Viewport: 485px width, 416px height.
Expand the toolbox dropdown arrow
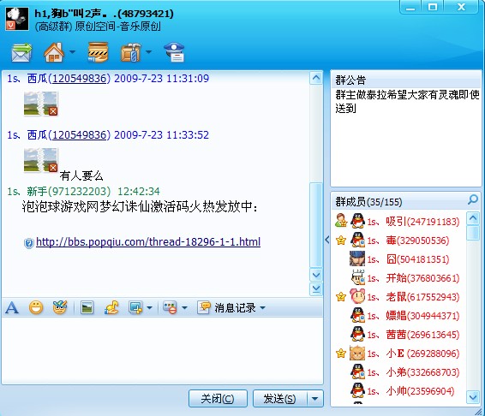tap(148, 52)
